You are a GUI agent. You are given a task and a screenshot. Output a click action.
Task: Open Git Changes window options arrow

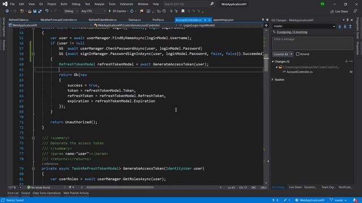pos(343,20)
